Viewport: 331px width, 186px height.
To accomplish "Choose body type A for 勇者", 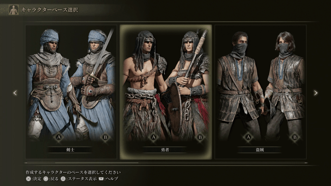I will tap(154, 137).
